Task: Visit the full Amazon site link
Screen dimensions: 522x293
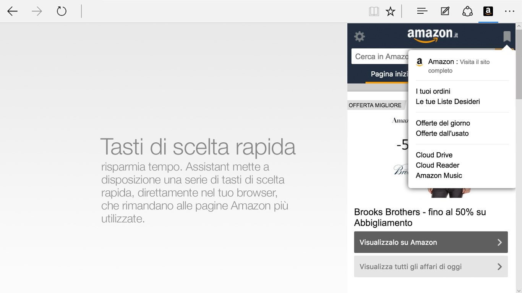Action: (459, 66)
